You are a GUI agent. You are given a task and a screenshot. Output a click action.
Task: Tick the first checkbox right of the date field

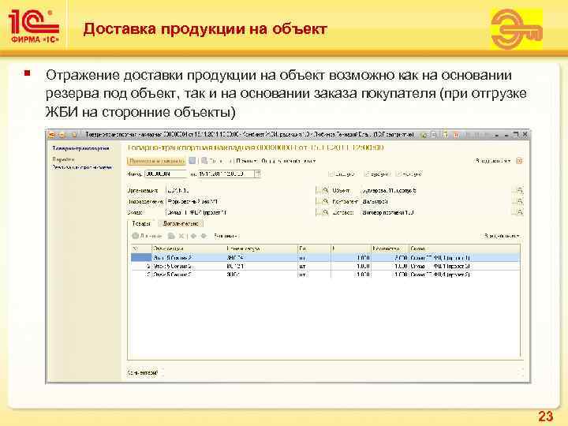tap(331, 174)
